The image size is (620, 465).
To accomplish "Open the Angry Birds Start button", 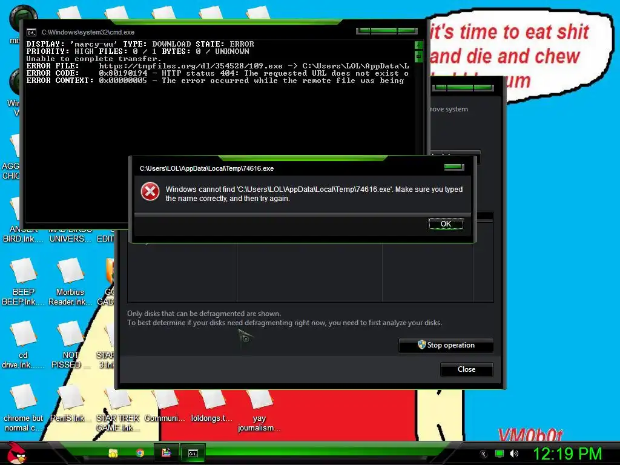I will tap(17, 453).
